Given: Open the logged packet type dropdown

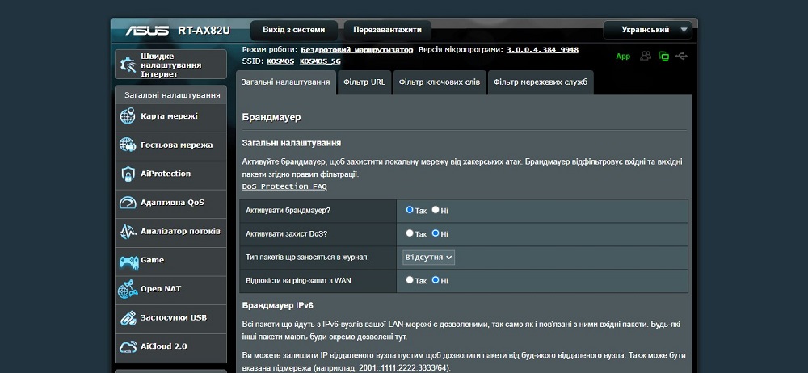Looking at the screenshot, I should click(x=429, y=257).
